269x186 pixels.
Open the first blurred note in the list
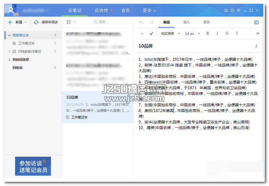click(x=98, y=43)
